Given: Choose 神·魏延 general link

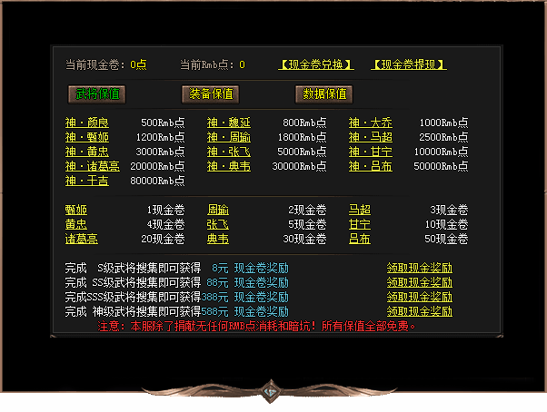Looking at the screenshot, I should tap(228, 123).
